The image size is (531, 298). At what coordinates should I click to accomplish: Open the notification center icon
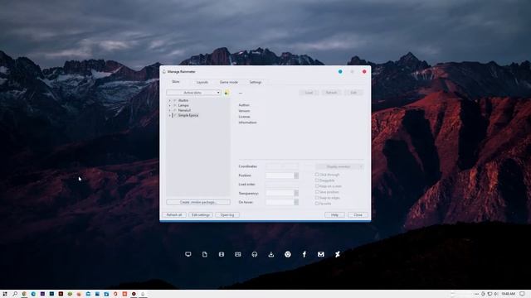point(522,294)
